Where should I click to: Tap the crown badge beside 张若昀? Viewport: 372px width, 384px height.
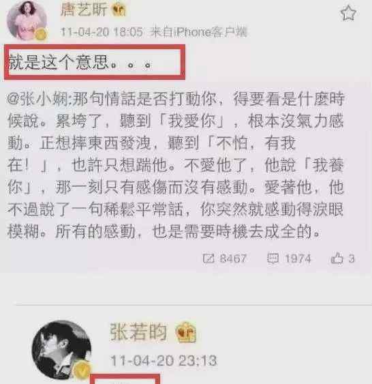tap(186, 332)
